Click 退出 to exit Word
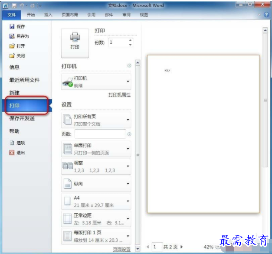 (17, 153)
